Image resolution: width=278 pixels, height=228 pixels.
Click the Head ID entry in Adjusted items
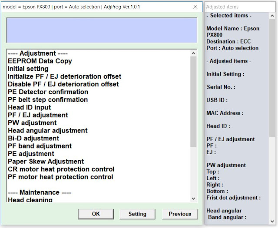pos(218,126)
